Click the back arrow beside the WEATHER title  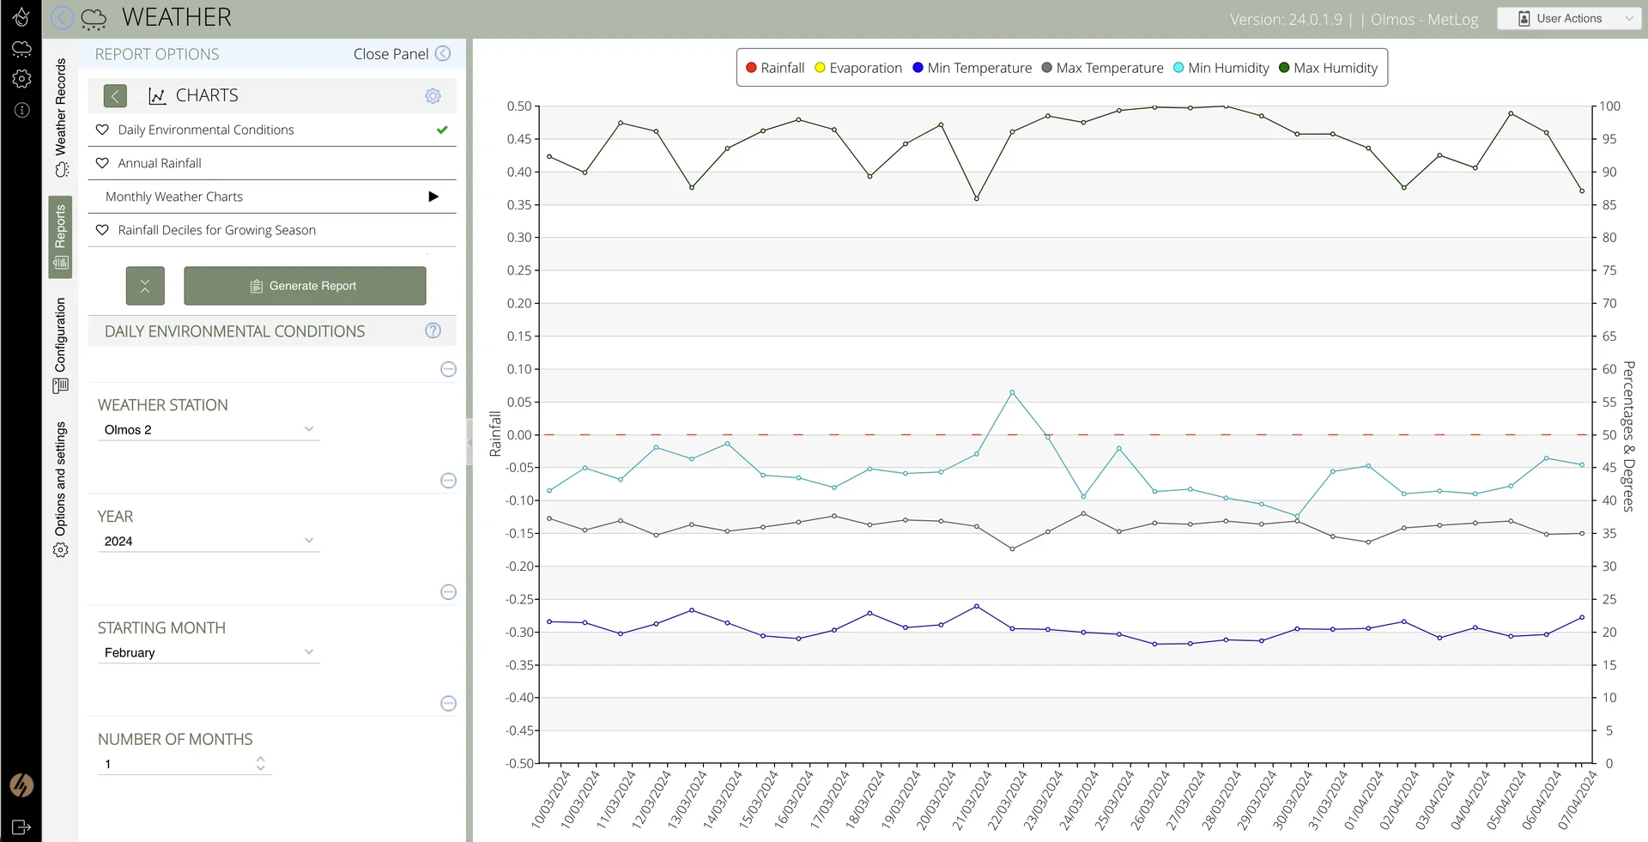coord(62,17)
